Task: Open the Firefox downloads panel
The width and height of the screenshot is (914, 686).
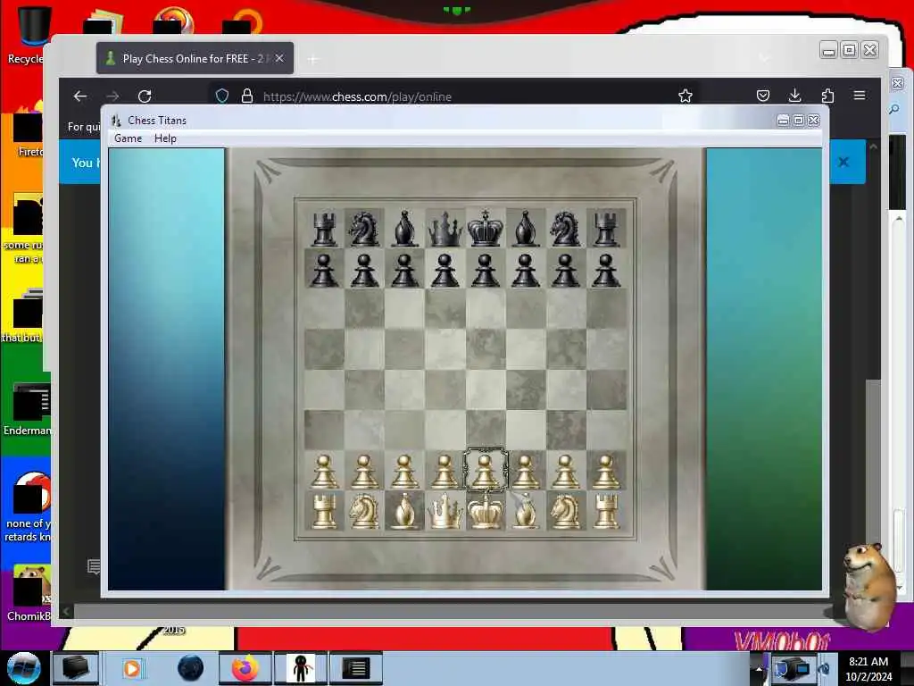Action: pos(795,95)
